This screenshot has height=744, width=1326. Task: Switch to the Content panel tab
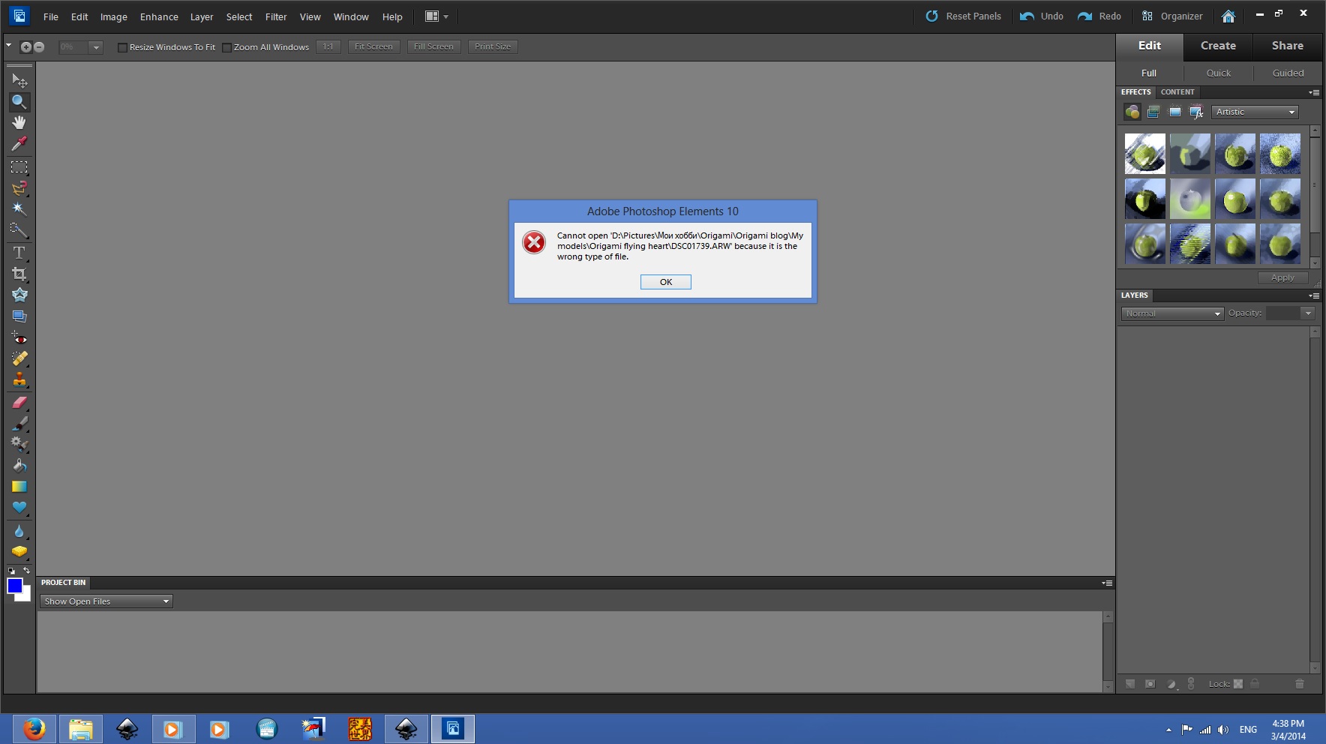[x=1177, y=92]
